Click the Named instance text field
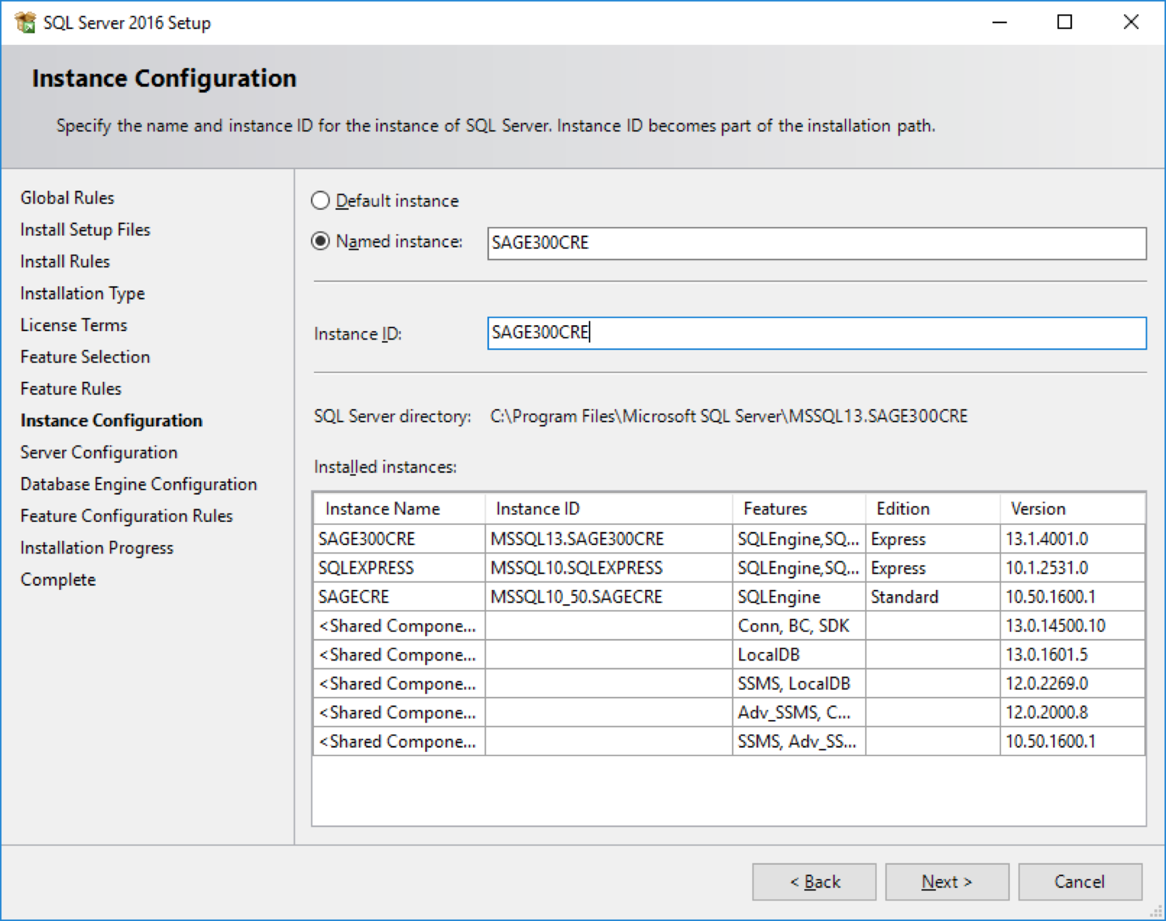 pyautogui.click(x=817, y=243)
